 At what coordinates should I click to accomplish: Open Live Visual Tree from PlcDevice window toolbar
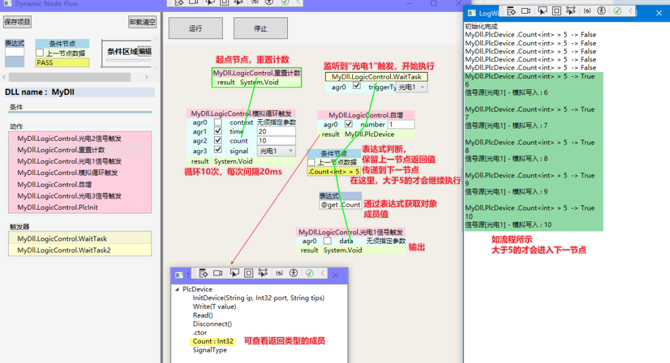[x=203, y=273]
